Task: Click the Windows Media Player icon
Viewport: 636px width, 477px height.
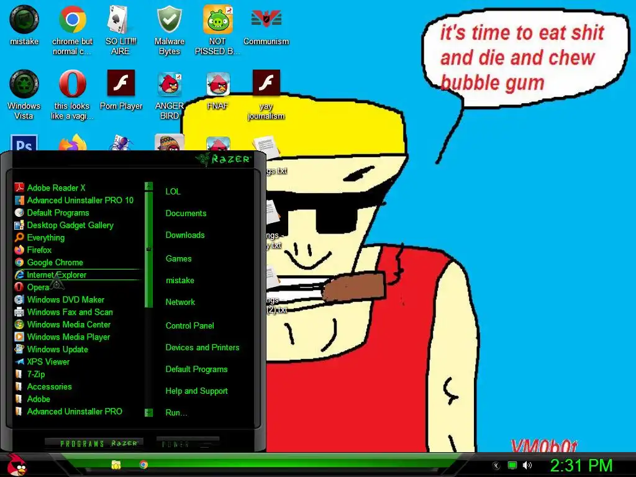Action: [19, 337]
